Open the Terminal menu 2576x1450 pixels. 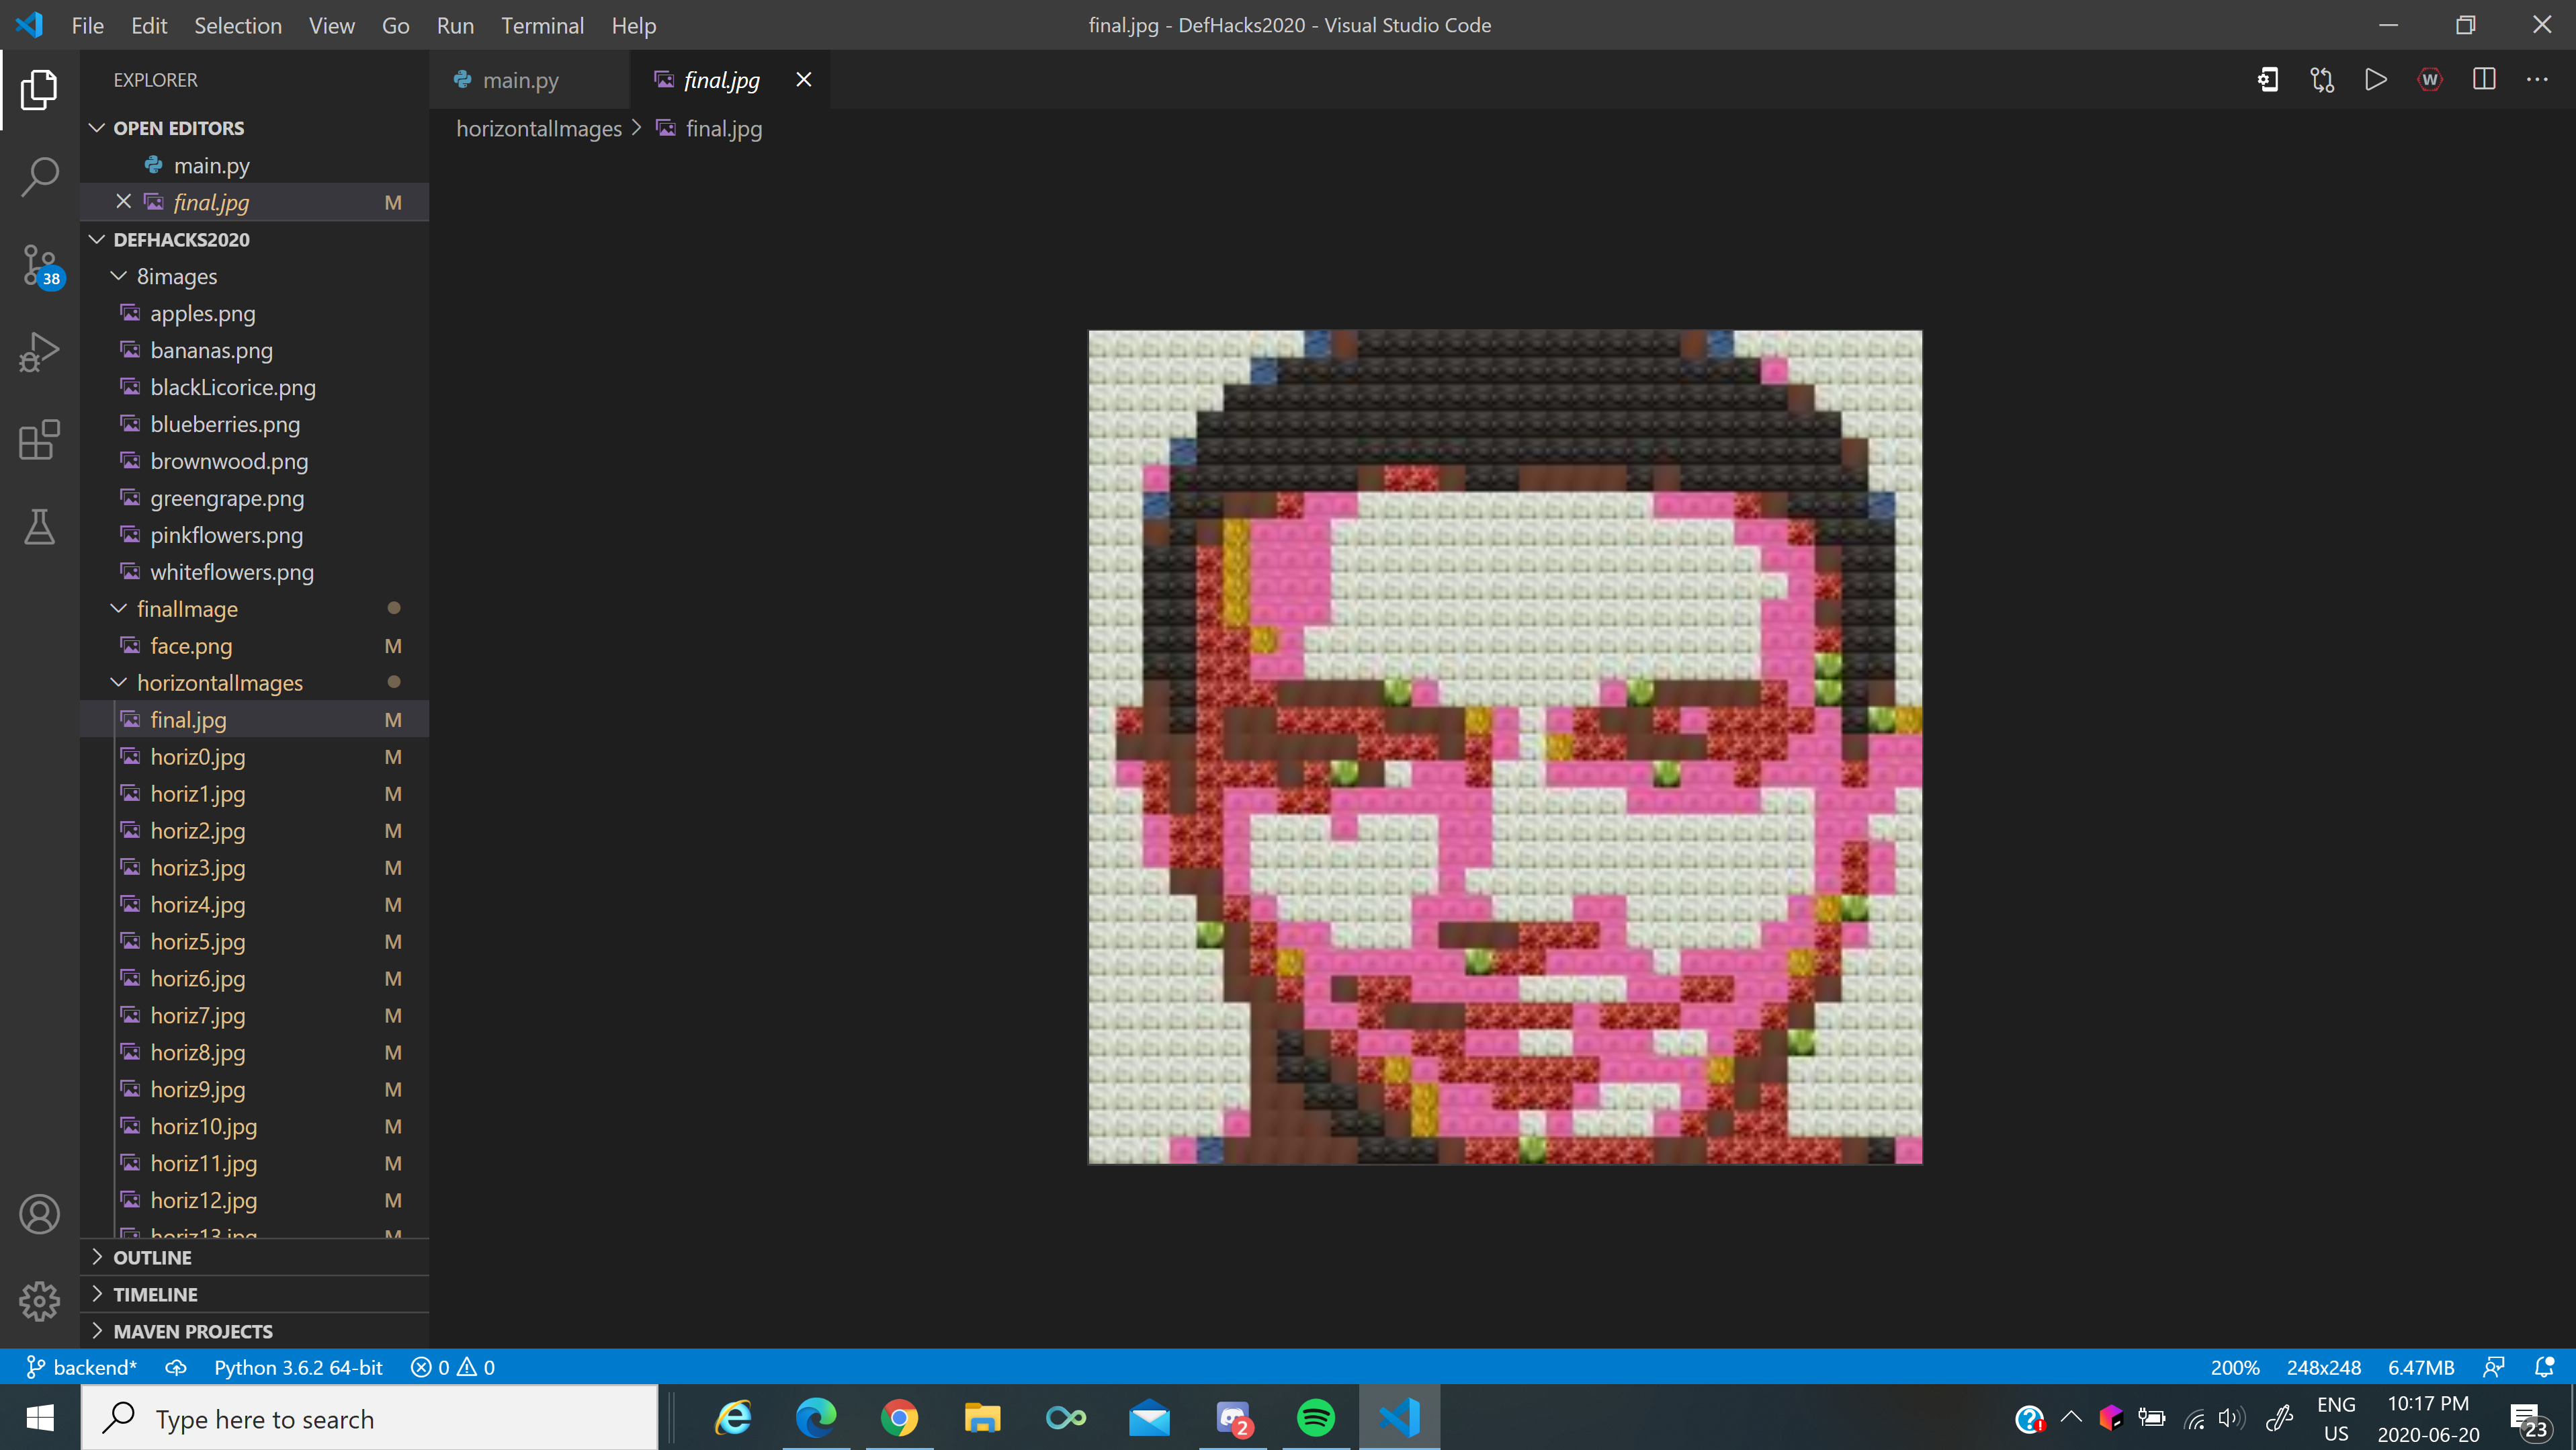pyautogui.click(x=542, y=26)
